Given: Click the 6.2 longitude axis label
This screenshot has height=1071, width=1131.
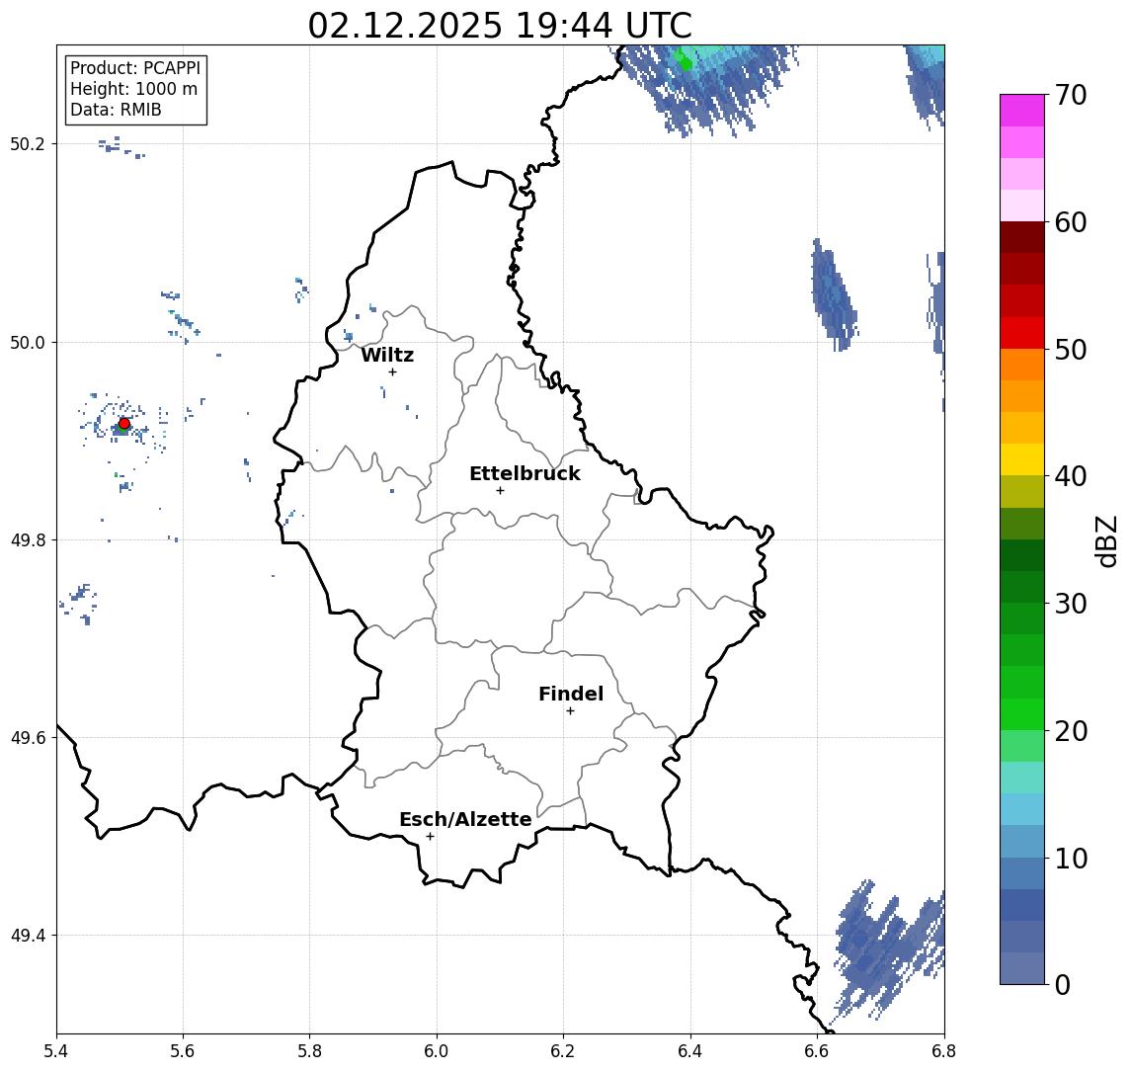Looking at the screenshot, I should [563, 1051].
